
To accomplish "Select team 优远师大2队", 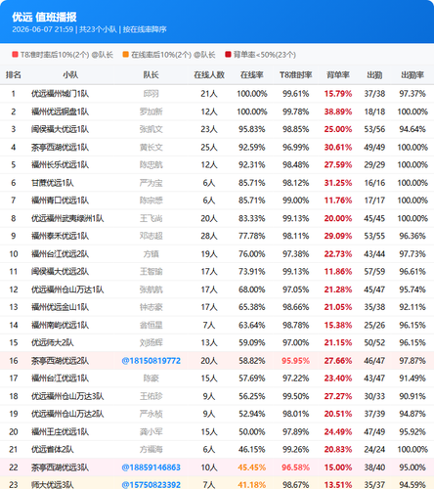I will [53, 342].
